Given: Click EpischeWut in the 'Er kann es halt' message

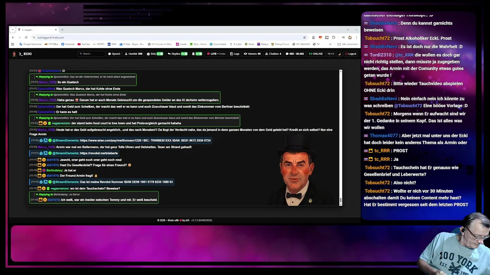Looking at the screenshot, I should coord(46,112).
